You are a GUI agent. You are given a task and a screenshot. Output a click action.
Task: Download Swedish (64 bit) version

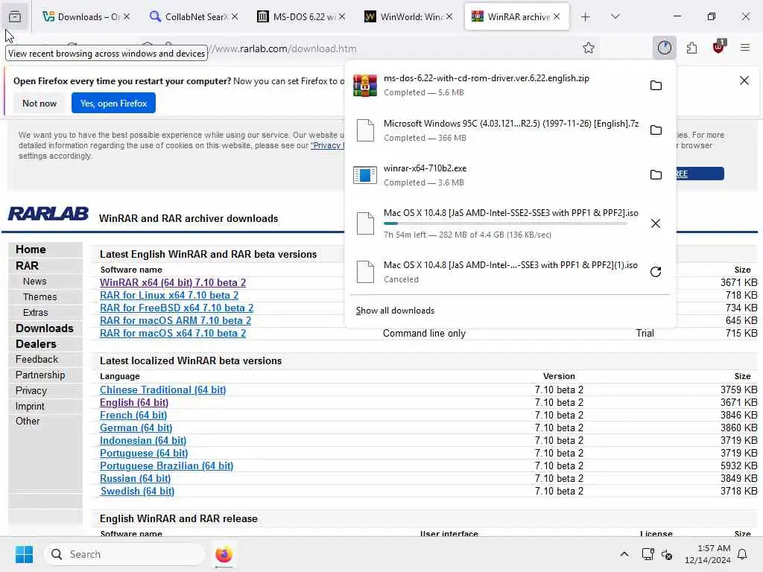pos(137,491)
